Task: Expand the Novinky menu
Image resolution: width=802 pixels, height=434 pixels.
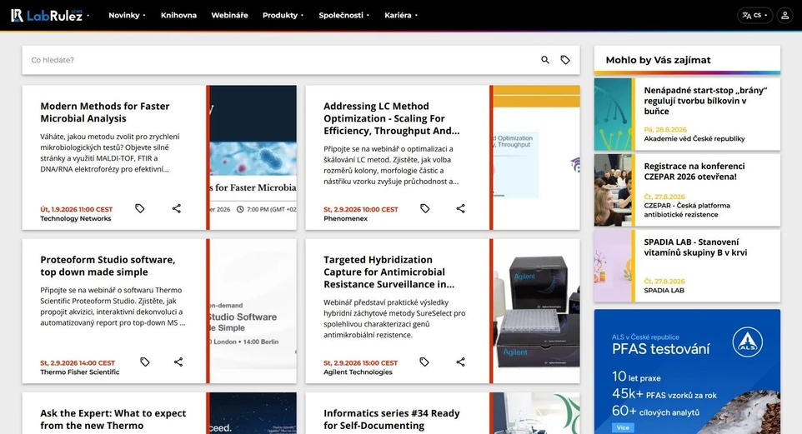Action: [127, 15]
